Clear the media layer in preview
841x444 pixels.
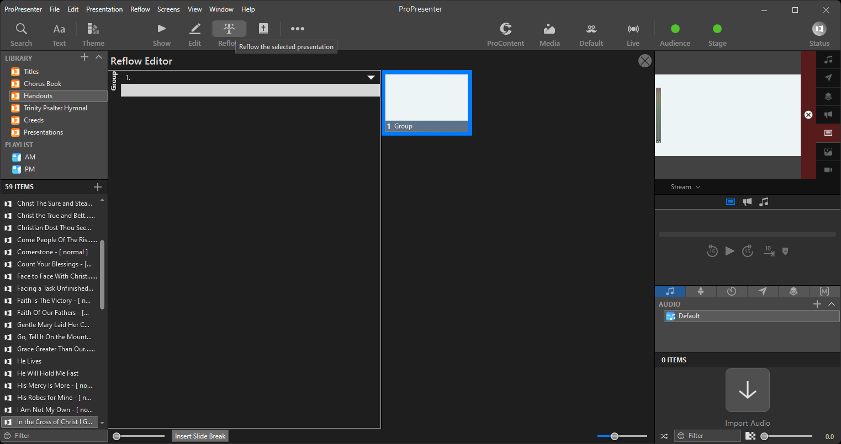(x=828, y=152)
